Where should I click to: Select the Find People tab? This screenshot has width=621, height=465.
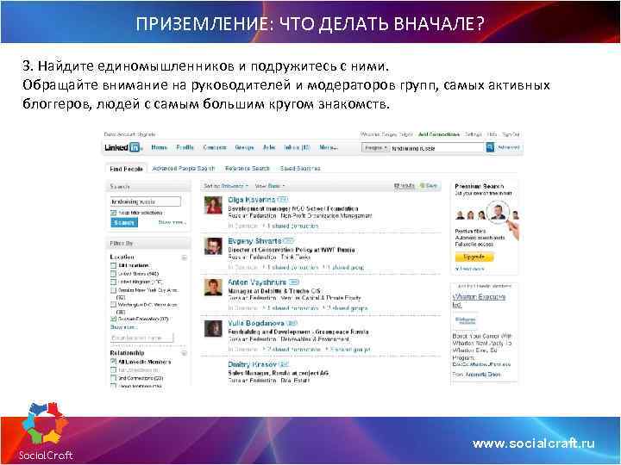[126, 169]
